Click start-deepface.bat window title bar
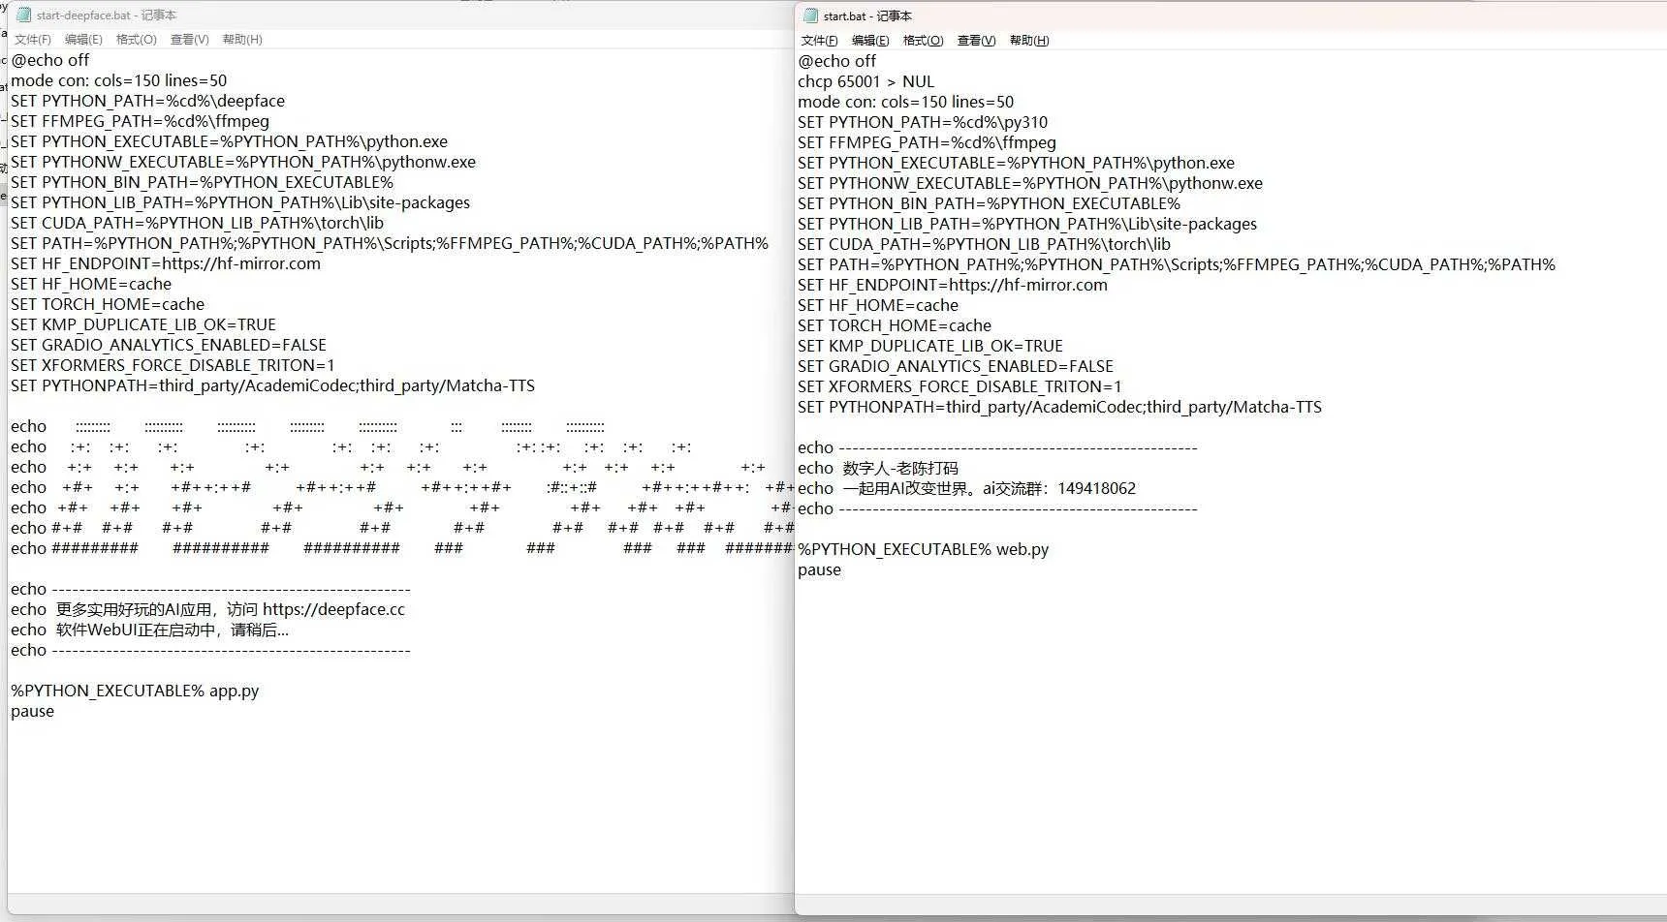The width and height of the screenshot is (1667, 922). point(400,15)
